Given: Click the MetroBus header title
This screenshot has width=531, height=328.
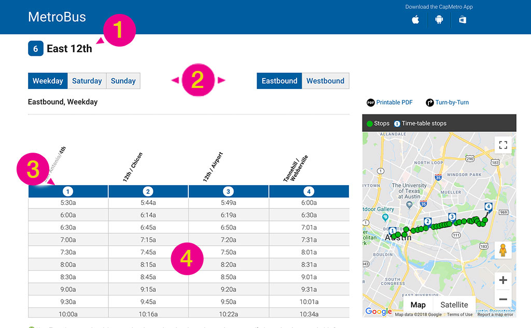Looking at the screenshot, I should tap(57, 17).
